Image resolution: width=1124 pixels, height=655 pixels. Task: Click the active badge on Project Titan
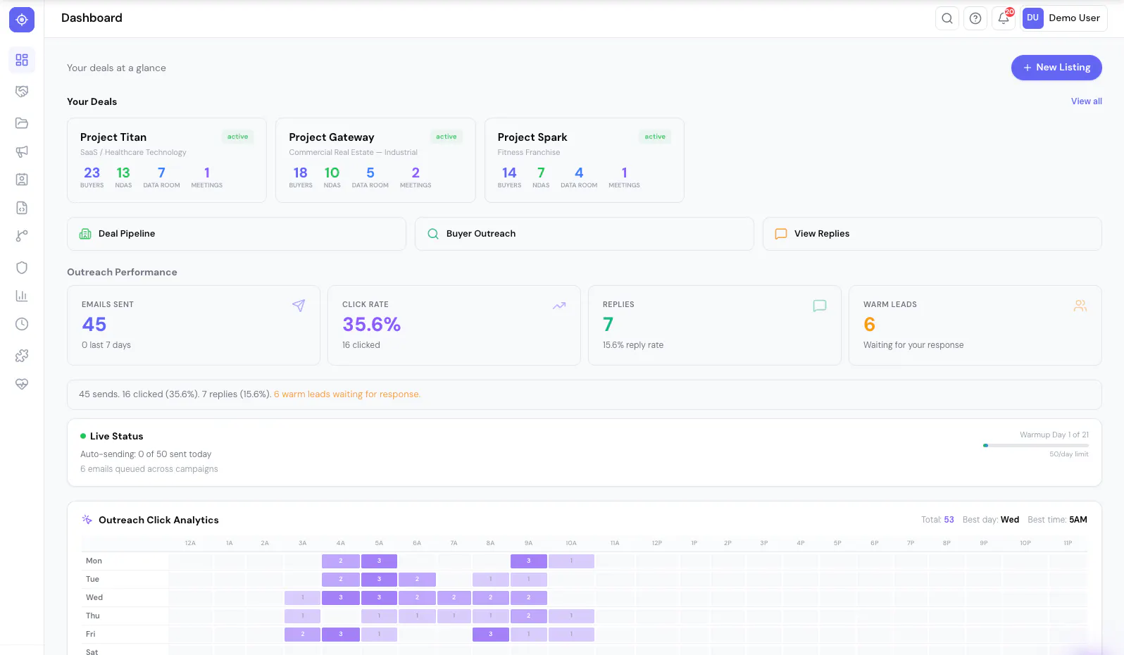[237, 137]
